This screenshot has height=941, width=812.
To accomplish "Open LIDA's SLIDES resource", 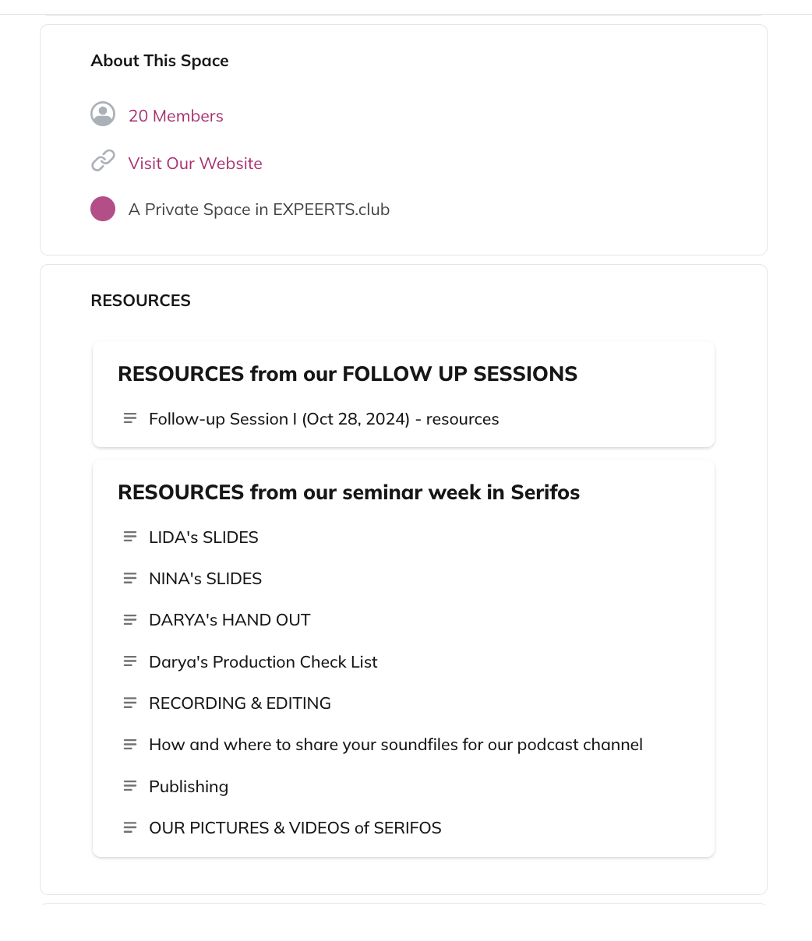I will [x=203, y=537].
